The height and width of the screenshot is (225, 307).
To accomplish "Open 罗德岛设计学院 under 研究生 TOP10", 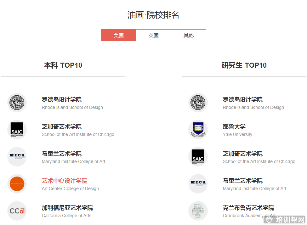I will [x=243, y=99].
